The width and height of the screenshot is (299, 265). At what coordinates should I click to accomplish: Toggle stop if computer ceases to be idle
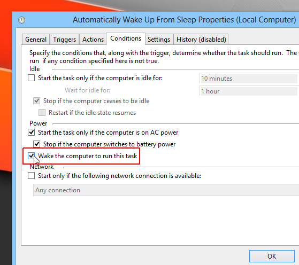(36, 101)
